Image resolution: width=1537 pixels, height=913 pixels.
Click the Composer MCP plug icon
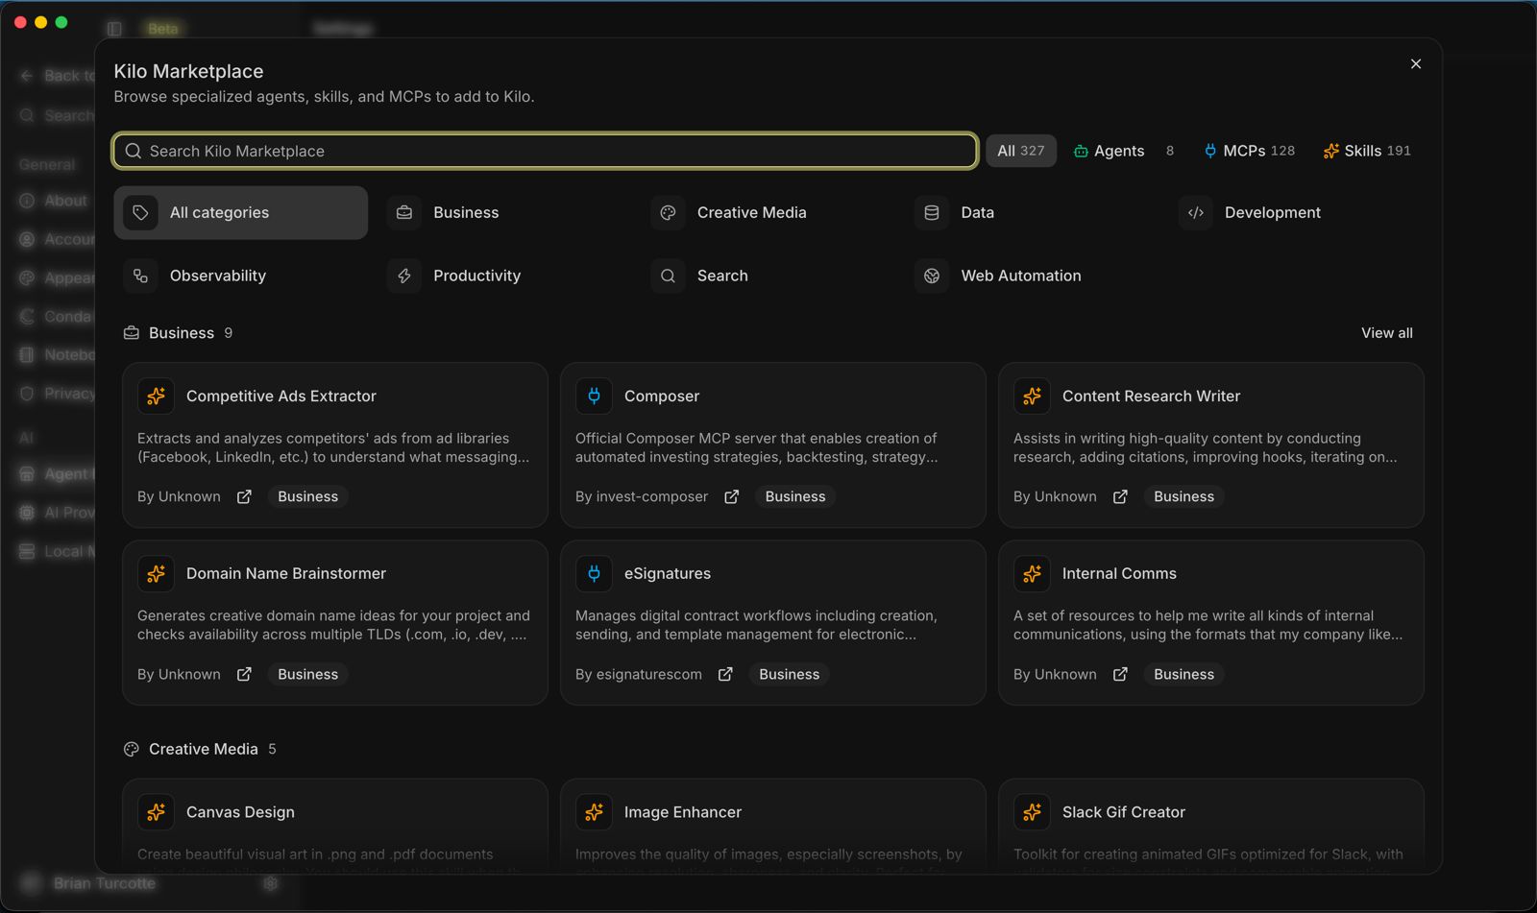coord(594,396)
